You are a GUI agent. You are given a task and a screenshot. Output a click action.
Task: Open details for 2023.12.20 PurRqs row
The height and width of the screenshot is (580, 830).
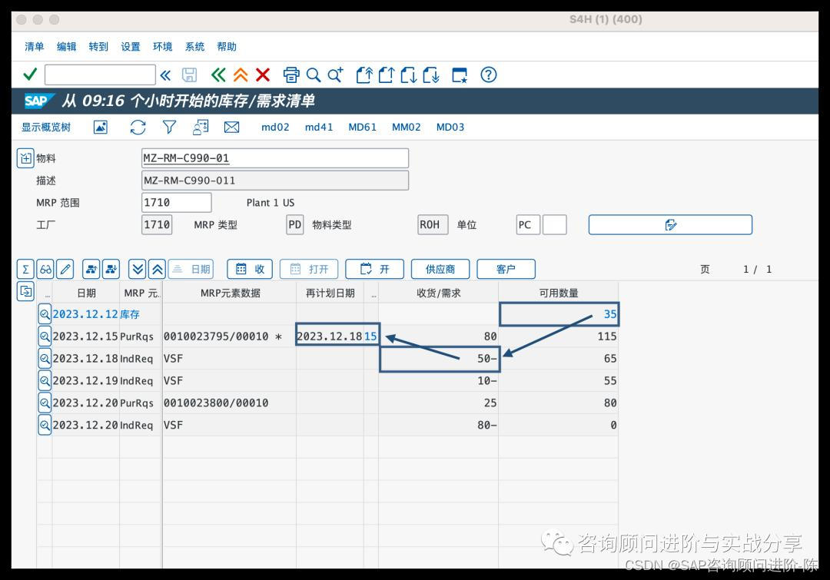pyautogui.click(x=45, y=403)
